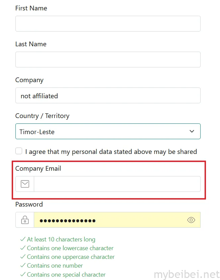Click into the Last Name field
This screenshot has height=280, width=220.
coord(108,60)
